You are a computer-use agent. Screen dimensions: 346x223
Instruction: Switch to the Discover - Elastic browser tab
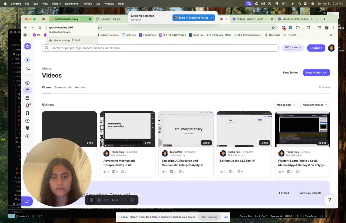coord(110,19)
